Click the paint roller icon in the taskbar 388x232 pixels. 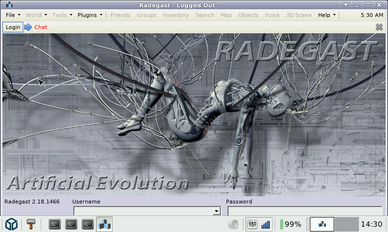click(x=31, y=224)
